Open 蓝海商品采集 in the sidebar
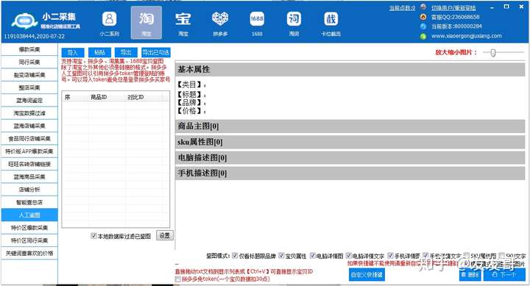The width and height of the screenshot is (530, 286). click(x=29, y=176)
